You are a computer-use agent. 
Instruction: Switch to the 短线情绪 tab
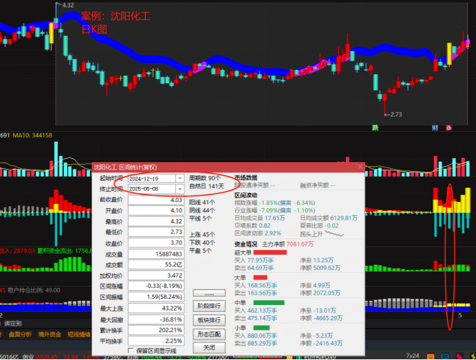[x=79, y=334]
